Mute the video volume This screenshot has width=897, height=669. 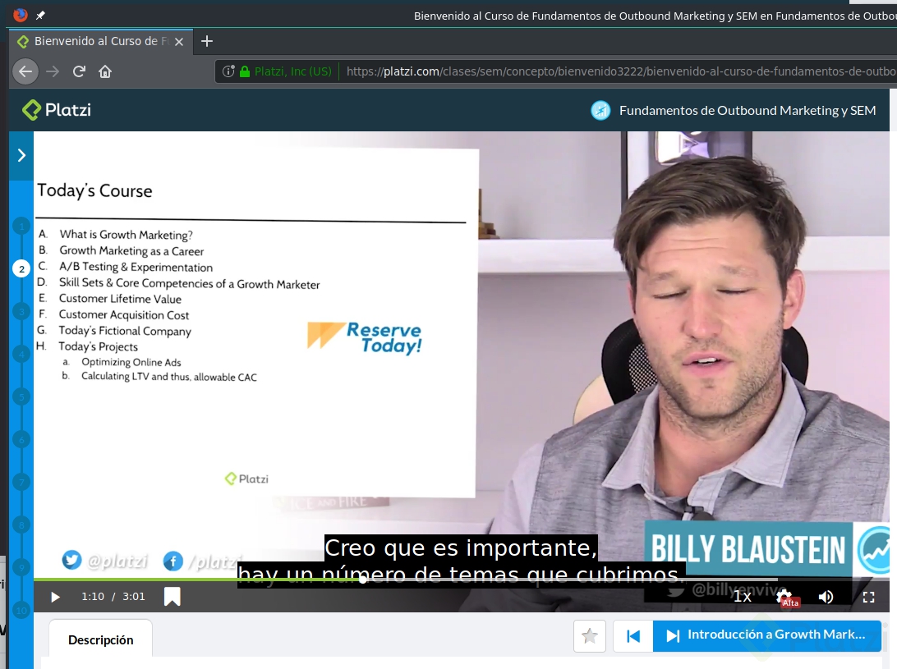(826, 597)
